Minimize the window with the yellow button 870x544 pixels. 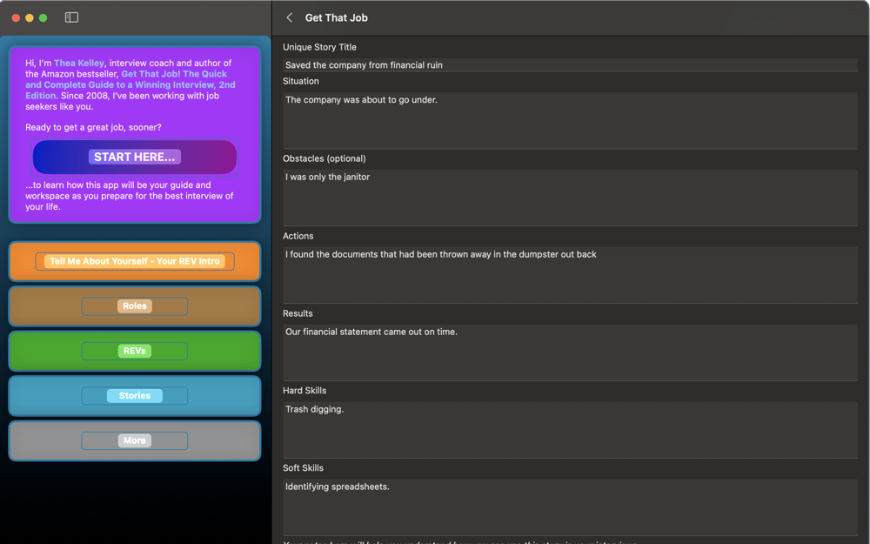tap(30, 17)
